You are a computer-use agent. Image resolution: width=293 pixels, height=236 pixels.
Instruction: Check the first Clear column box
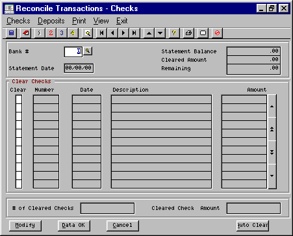[x=19, y=99]
